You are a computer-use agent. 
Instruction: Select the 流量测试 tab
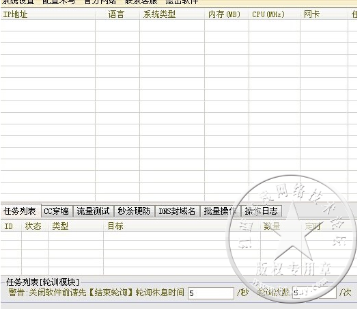[94, 211]
